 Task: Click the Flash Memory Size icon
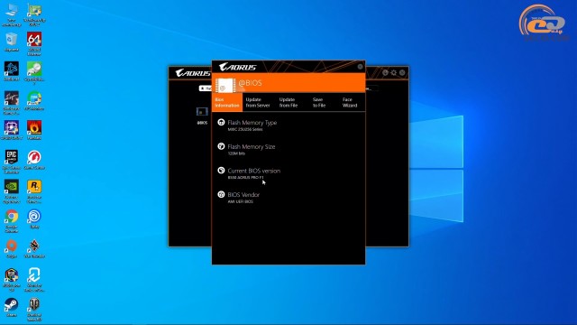tap(221, 146)
